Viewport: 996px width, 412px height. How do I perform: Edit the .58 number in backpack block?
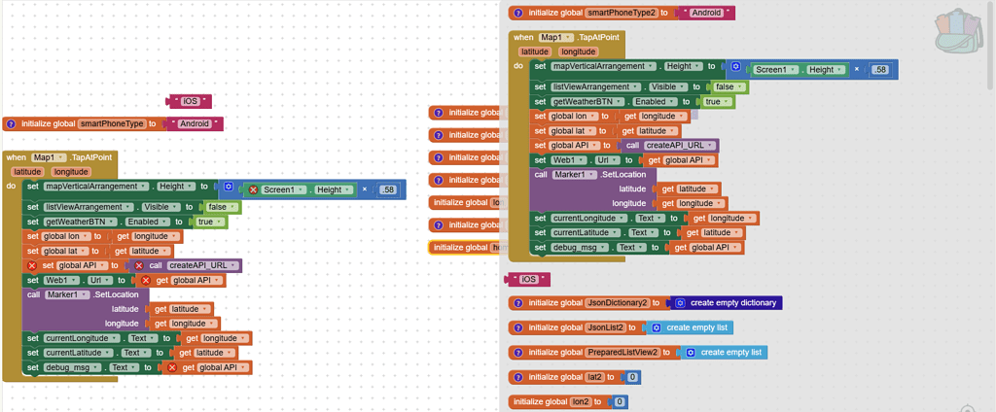(879, 70)
